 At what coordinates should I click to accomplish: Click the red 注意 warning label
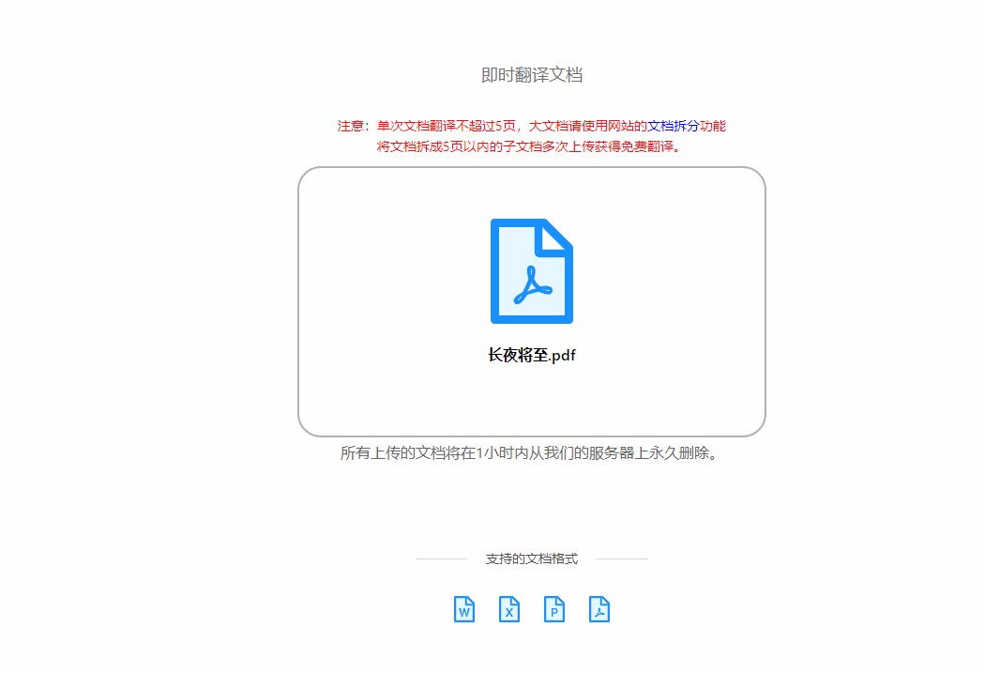click(x=353, y=126)
